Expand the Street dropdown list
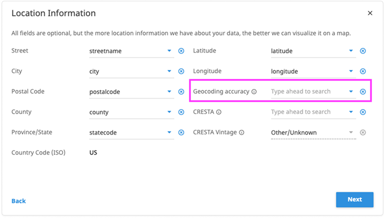The height and width of the screenshot is (218, 385). (x=169, y=51)
